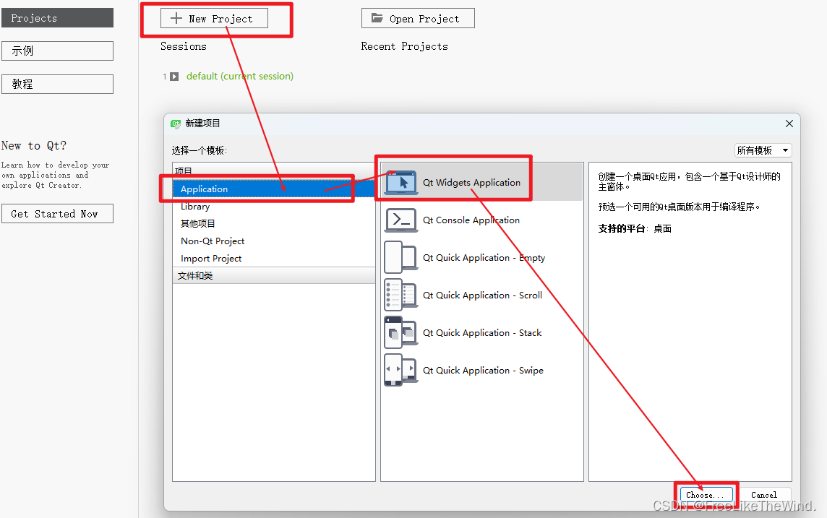The height and width of the screenshot is (518, 827).
Task: Select the Import Project category
Action: [x=274, y=258]
